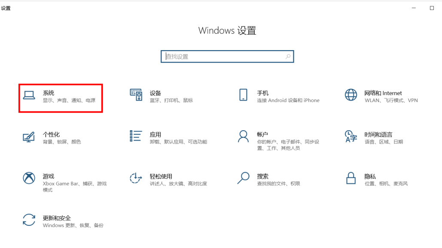
Task: Click the 应用 list icon
Action: 136,136
